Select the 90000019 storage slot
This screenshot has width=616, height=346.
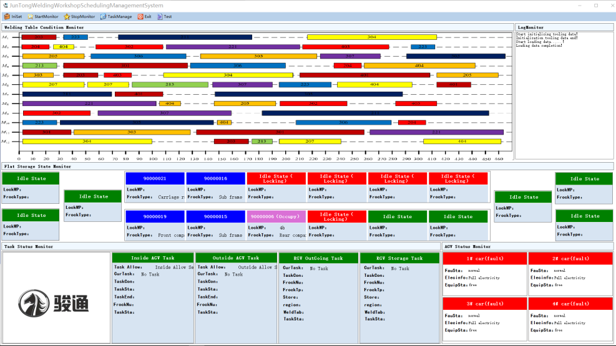tap(155, 216)
